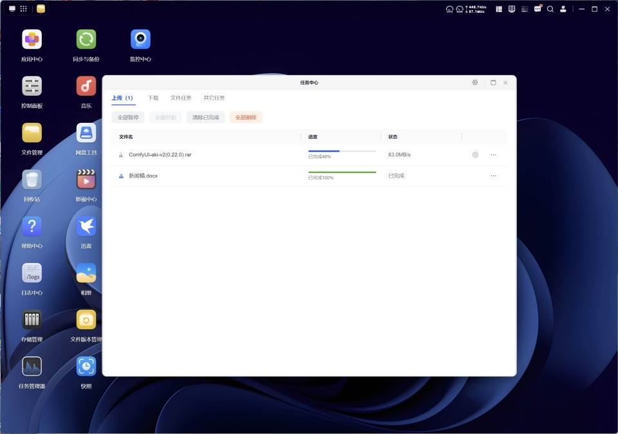Switch to the 文件任务 tab

pyautogui.click(x=181, y=98)
